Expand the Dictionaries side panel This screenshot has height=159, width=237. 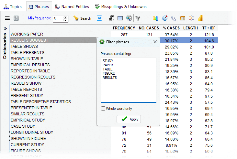5,28
